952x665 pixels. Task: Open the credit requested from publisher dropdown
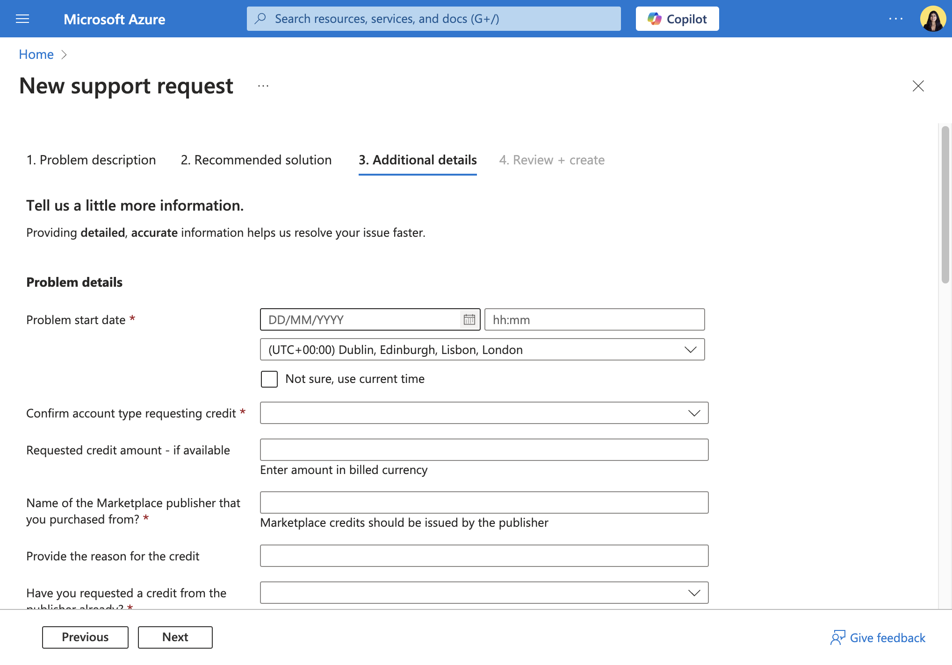484,593
